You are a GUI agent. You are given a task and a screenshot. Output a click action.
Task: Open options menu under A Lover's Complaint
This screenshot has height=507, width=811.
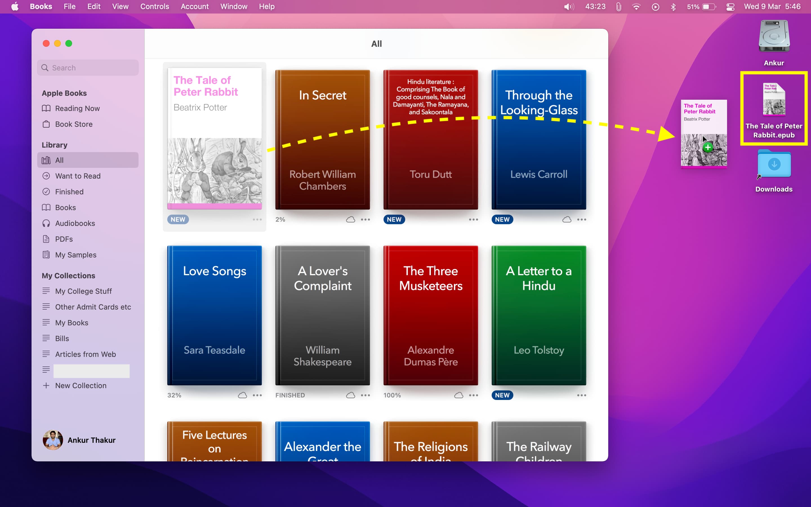365,395
